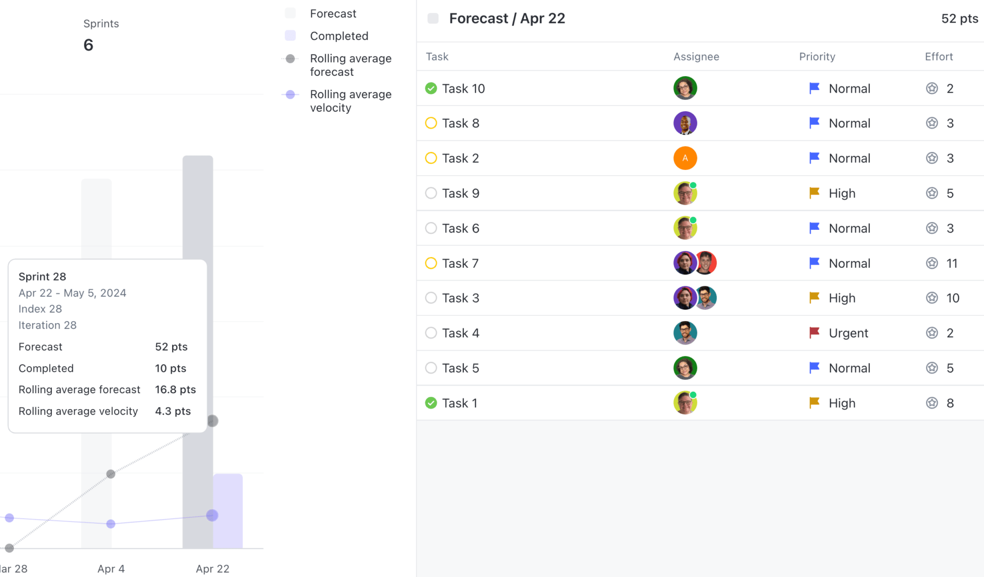
Task: Click Task 4's assignee avatar
Action: click(685, 333)
